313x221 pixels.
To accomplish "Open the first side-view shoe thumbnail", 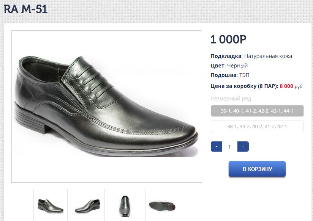I will [x=51, y=205].
